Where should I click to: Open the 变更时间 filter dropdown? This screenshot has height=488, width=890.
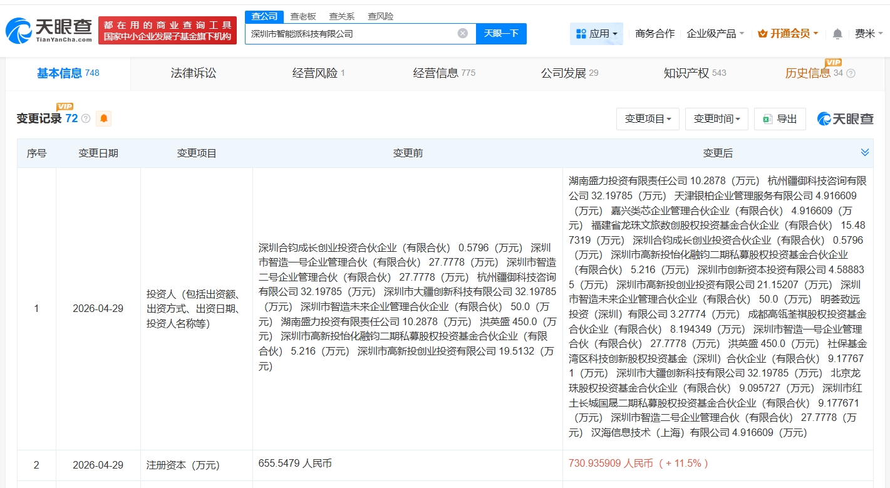tap(717, 119)
